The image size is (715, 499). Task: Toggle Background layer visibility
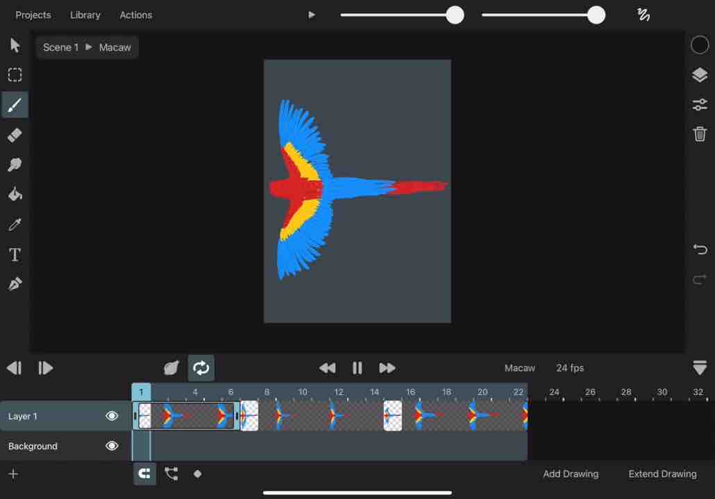pyautogui.click(x=112, y=446)
